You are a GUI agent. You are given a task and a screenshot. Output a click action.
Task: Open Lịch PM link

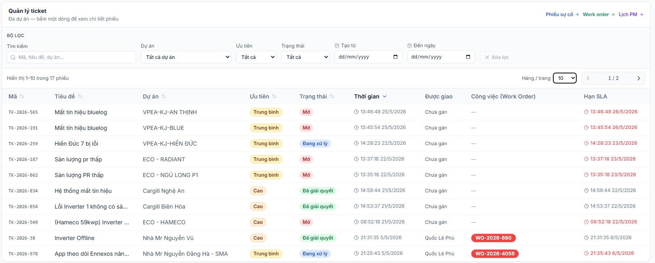pos(631,15)
